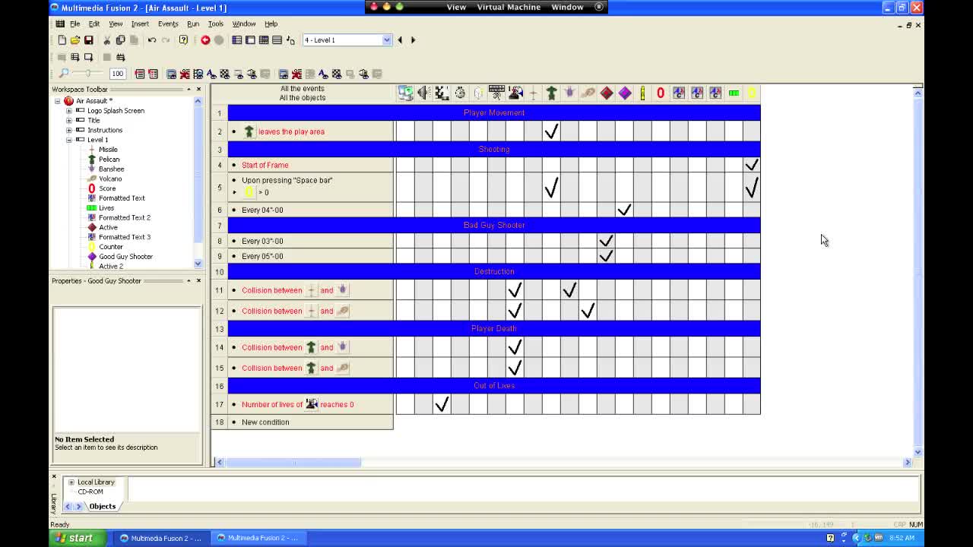Click the Create new objects column icon
This screenshot has height=547, width=973.
pyautogui.click(x=478, y=93)
